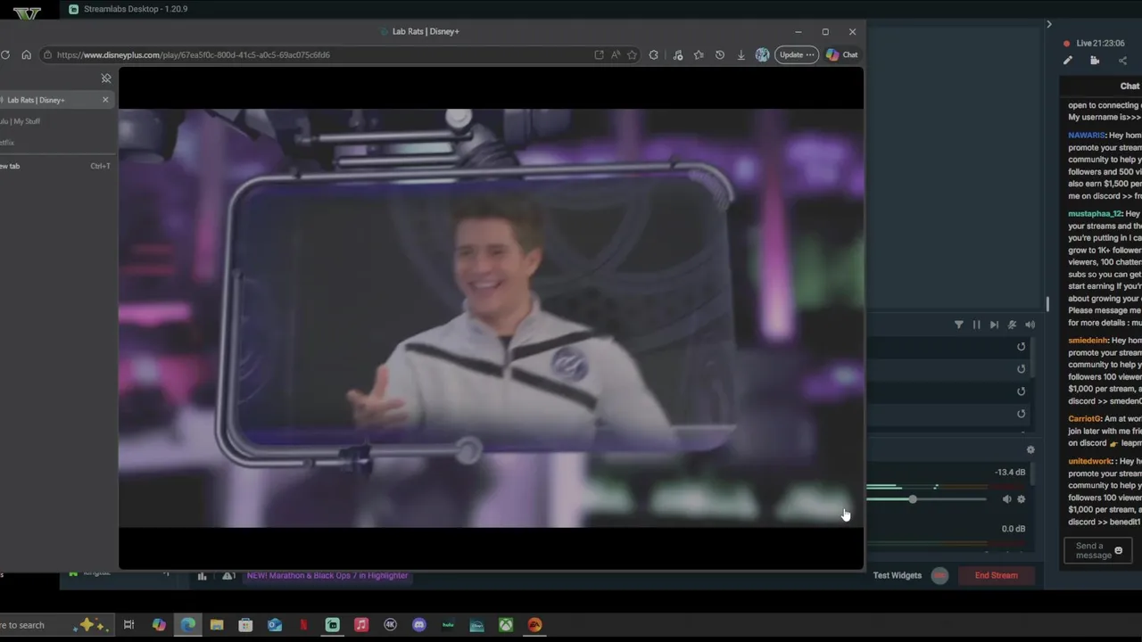Click the End Stream button
The image size is (1142, 642).
click(x=997, y=575)
